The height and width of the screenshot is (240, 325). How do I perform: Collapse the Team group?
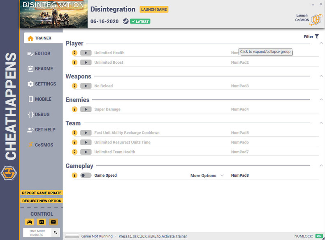(x=321, y=123)
